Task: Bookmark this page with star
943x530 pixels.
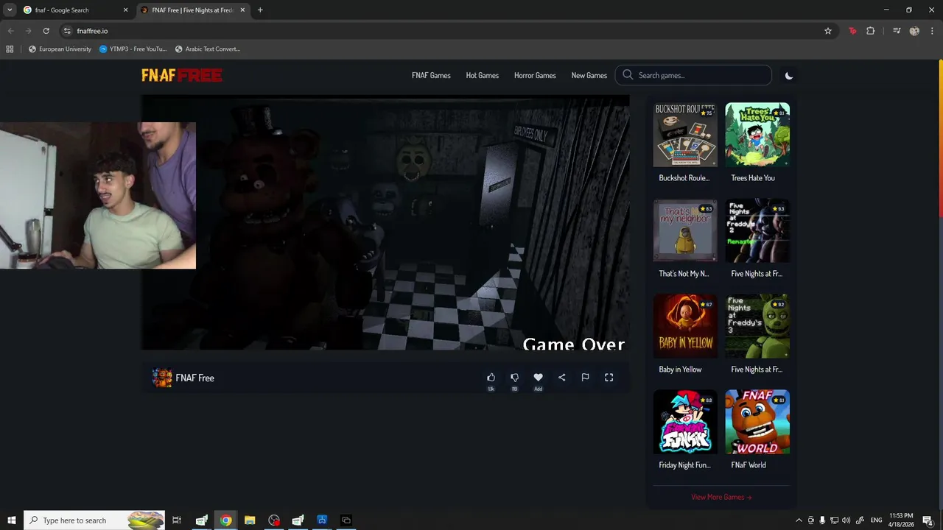Action: pos(828,31)
